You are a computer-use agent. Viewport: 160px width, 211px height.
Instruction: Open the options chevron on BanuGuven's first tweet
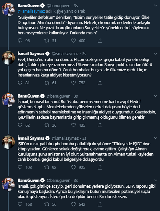(x=155, y=6)
